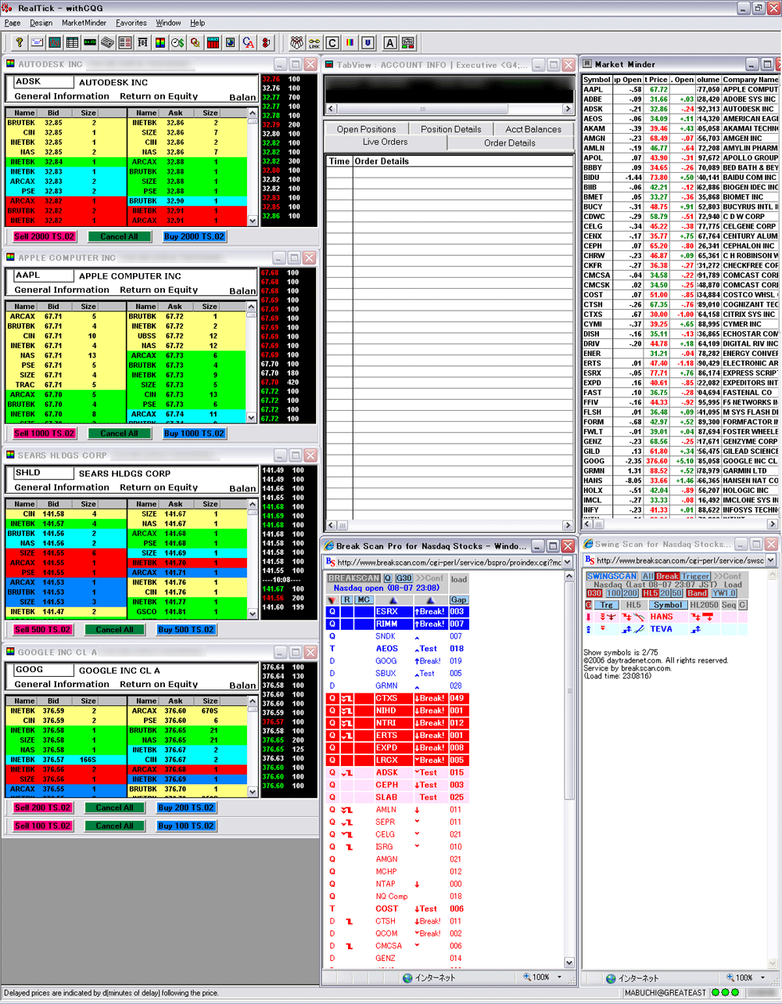Click the RIMM symbol in Break Scan list

click(386, 624)
